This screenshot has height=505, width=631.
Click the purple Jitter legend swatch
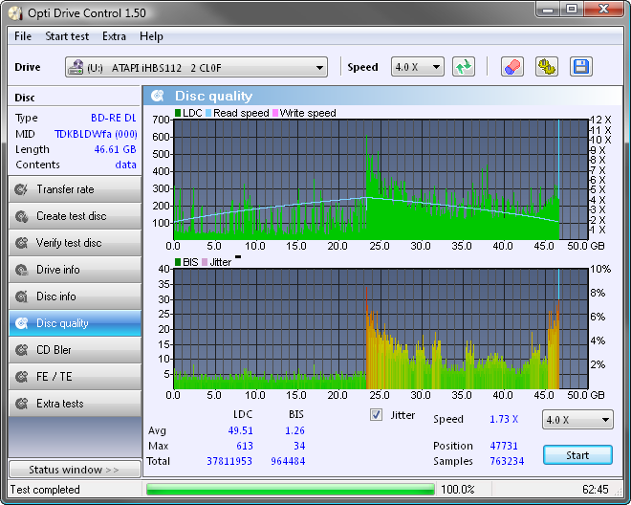(205, 262)
